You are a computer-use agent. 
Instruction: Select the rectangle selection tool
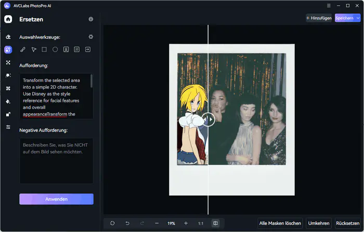pyautogui.click(x=44, y=49)
